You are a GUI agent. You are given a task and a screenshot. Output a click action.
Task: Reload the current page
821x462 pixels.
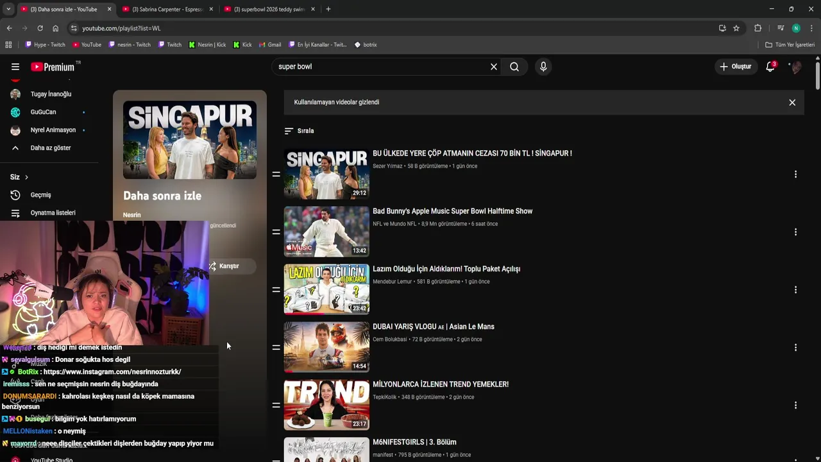click(40, 28)
